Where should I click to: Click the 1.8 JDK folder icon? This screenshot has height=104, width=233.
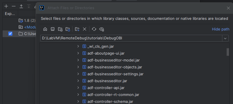(x=21, y=20)
